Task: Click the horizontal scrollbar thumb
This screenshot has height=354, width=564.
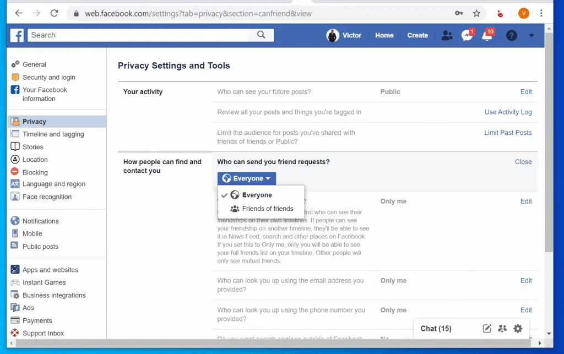Action: pyautogui.click(x=273, y=343)
